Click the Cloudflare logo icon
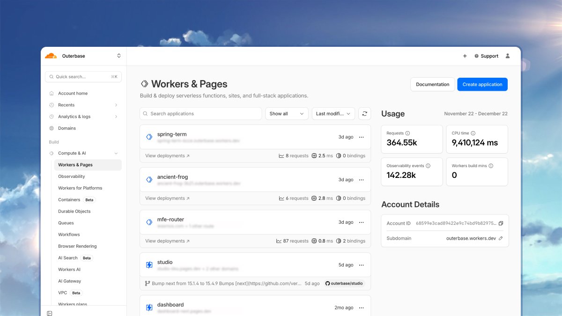 pos(51,56)
